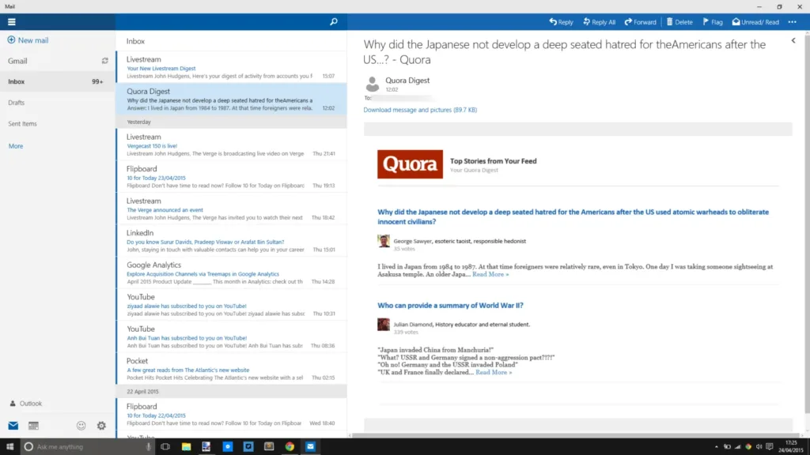Open the volume control in tray
Screen dimensions: 810x455
pos(759,447)
